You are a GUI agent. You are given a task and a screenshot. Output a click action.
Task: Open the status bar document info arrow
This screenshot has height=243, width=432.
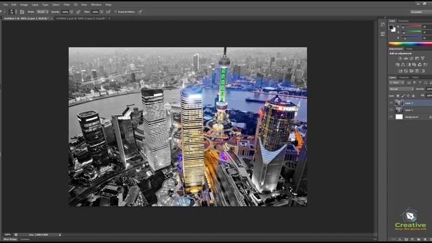click(x=60, y=235)
